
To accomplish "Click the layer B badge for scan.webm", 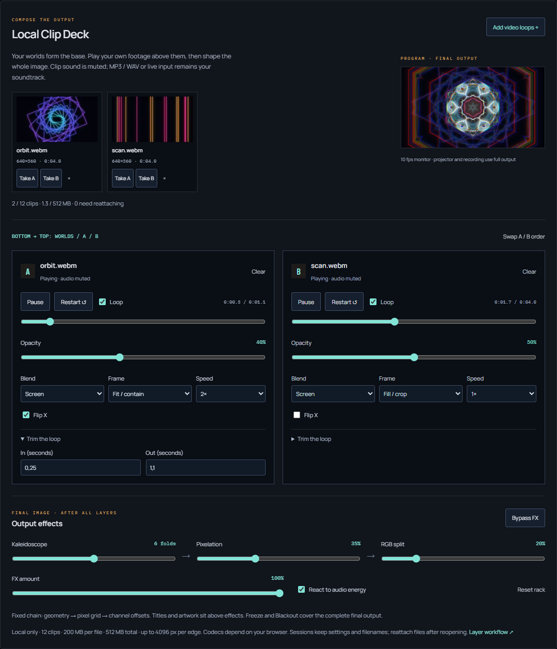I will 299,272.
